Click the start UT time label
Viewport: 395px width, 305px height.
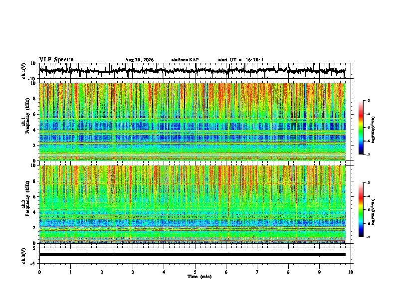click(x=241, y=60)
